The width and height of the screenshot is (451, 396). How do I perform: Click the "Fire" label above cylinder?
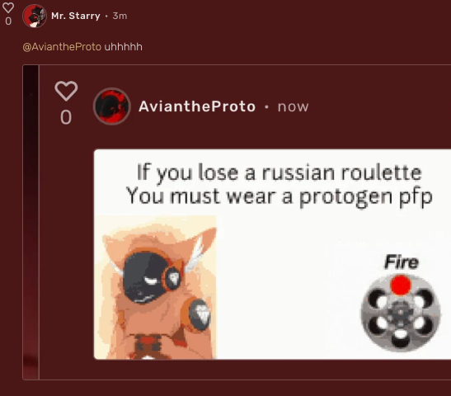tap(402, 262)
